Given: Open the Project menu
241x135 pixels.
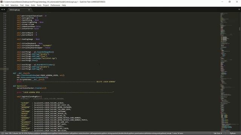Looking at the screenshot, I should tap(46, 5).
